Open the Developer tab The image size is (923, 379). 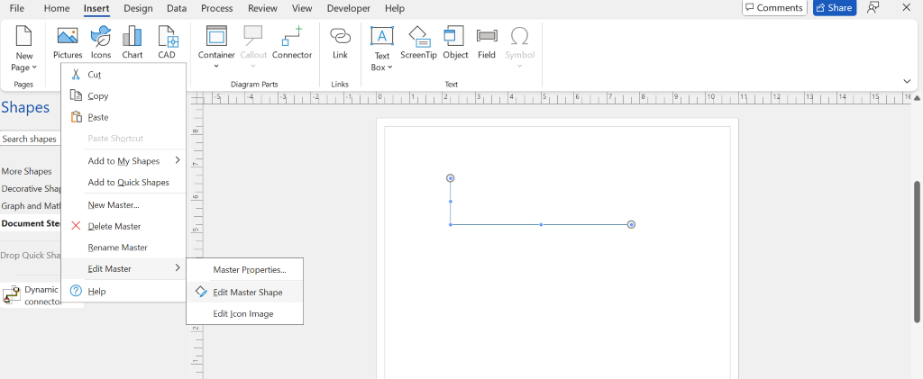click(349, 8)
